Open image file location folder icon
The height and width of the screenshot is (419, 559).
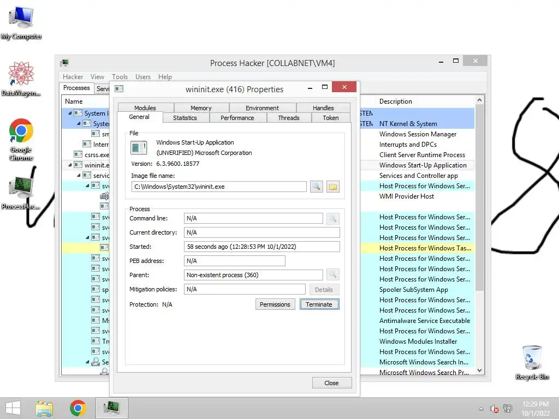(332, 187)
